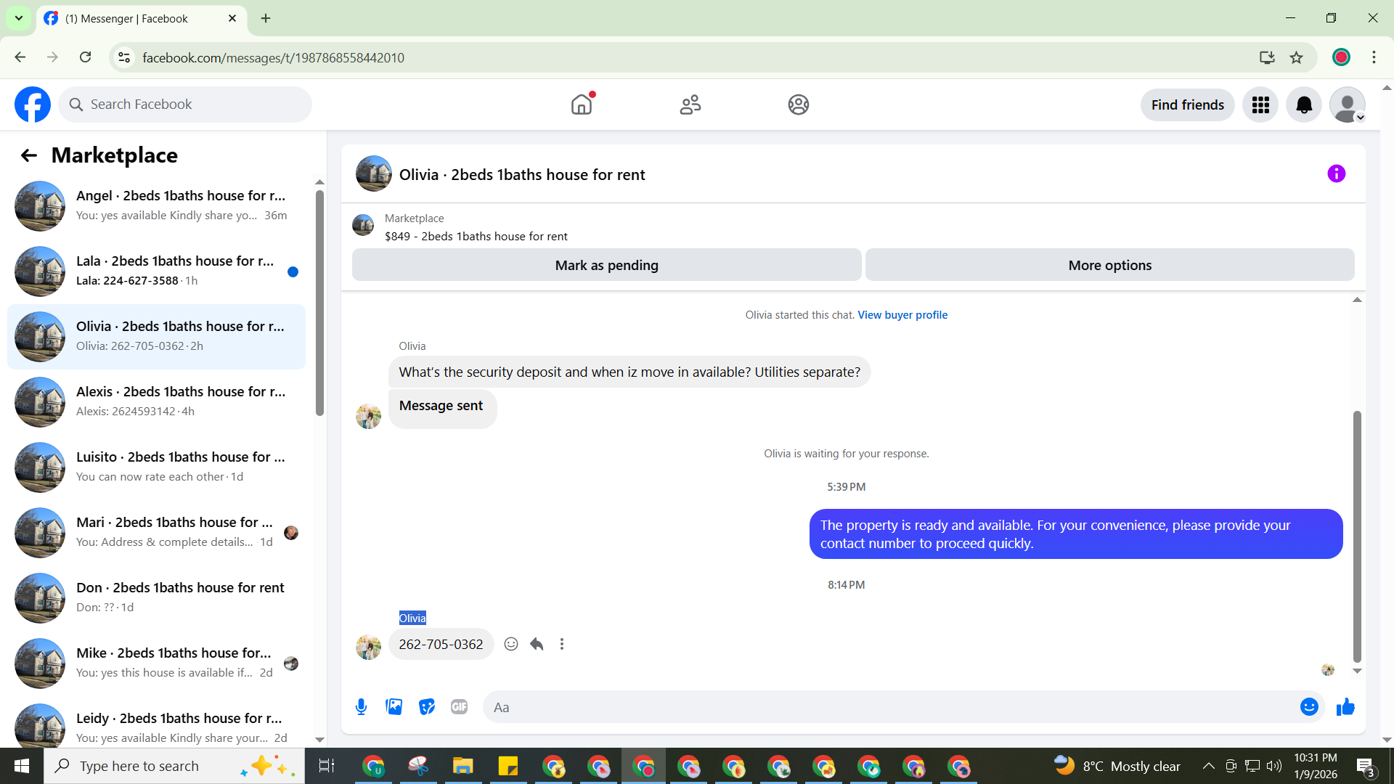Open emoji picker in message field
Screen dimensions: 1394x784
point(1308,707)
